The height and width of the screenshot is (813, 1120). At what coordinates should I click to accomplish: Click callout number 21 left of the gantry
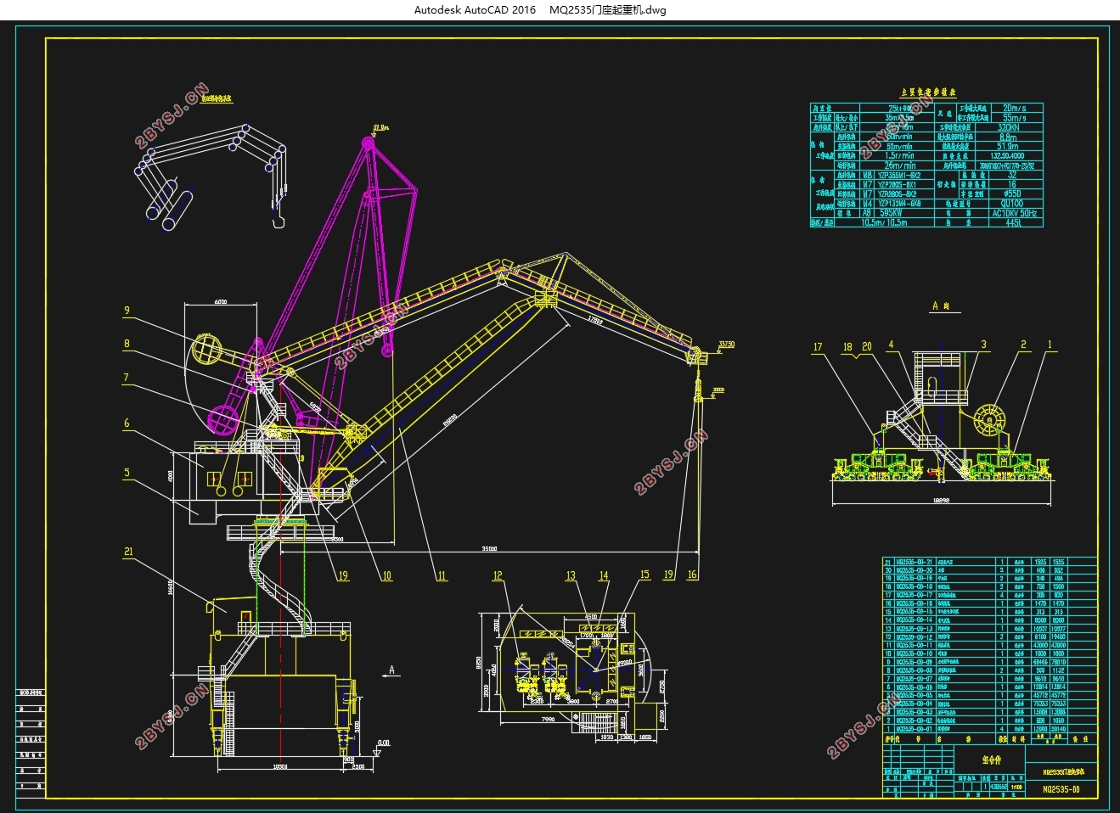pyautogui.click(x=128, y=552)
